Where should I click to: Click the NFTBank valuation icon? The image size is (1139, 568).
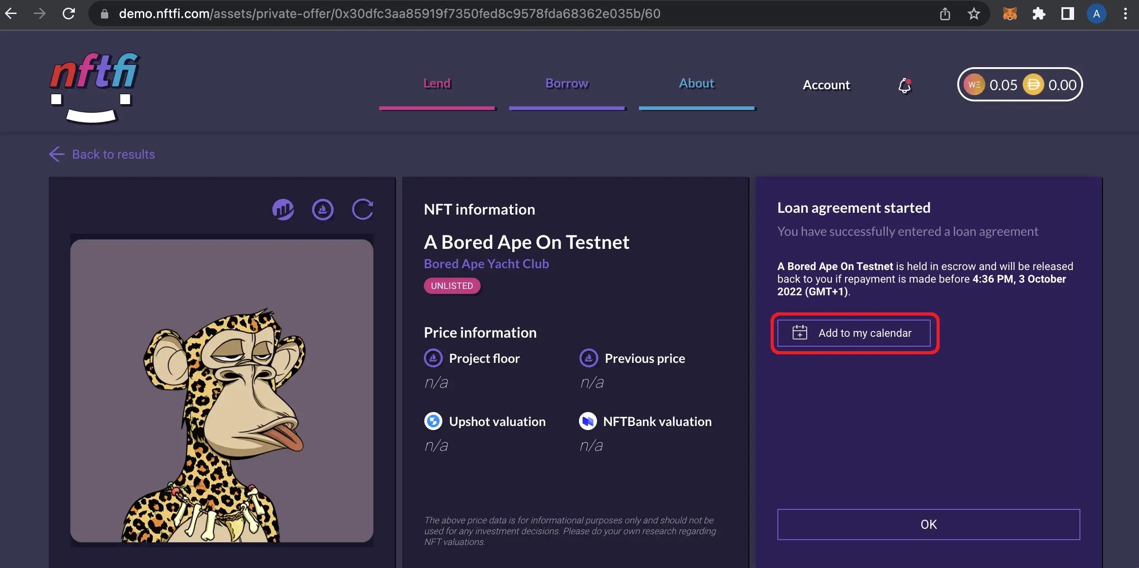click(x=588, y=421)
